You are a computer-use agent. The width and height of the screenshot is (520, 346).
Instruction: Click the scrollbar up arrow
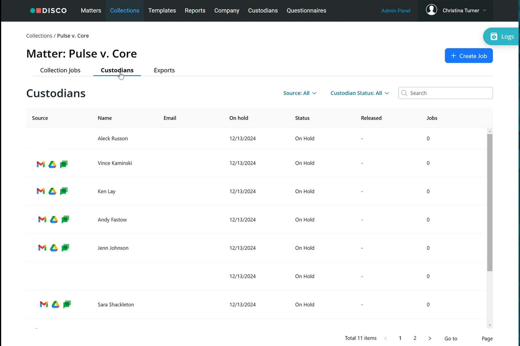[490, 131]
